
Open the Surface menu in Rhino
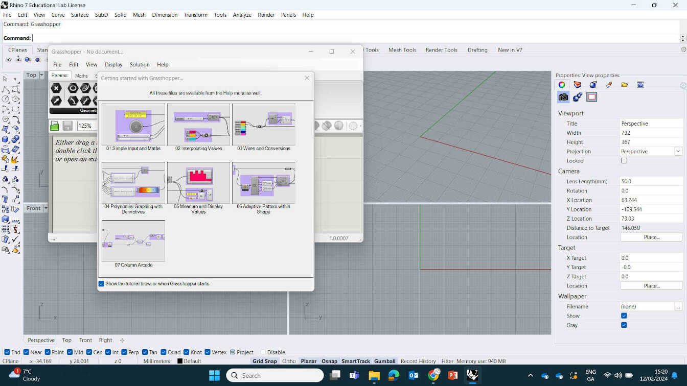[80, 15]
